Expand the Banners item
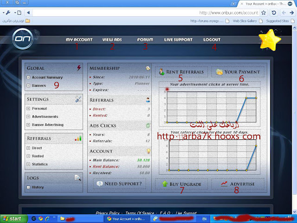The height and width of the screenshot is (223, 297). point(28,85)
